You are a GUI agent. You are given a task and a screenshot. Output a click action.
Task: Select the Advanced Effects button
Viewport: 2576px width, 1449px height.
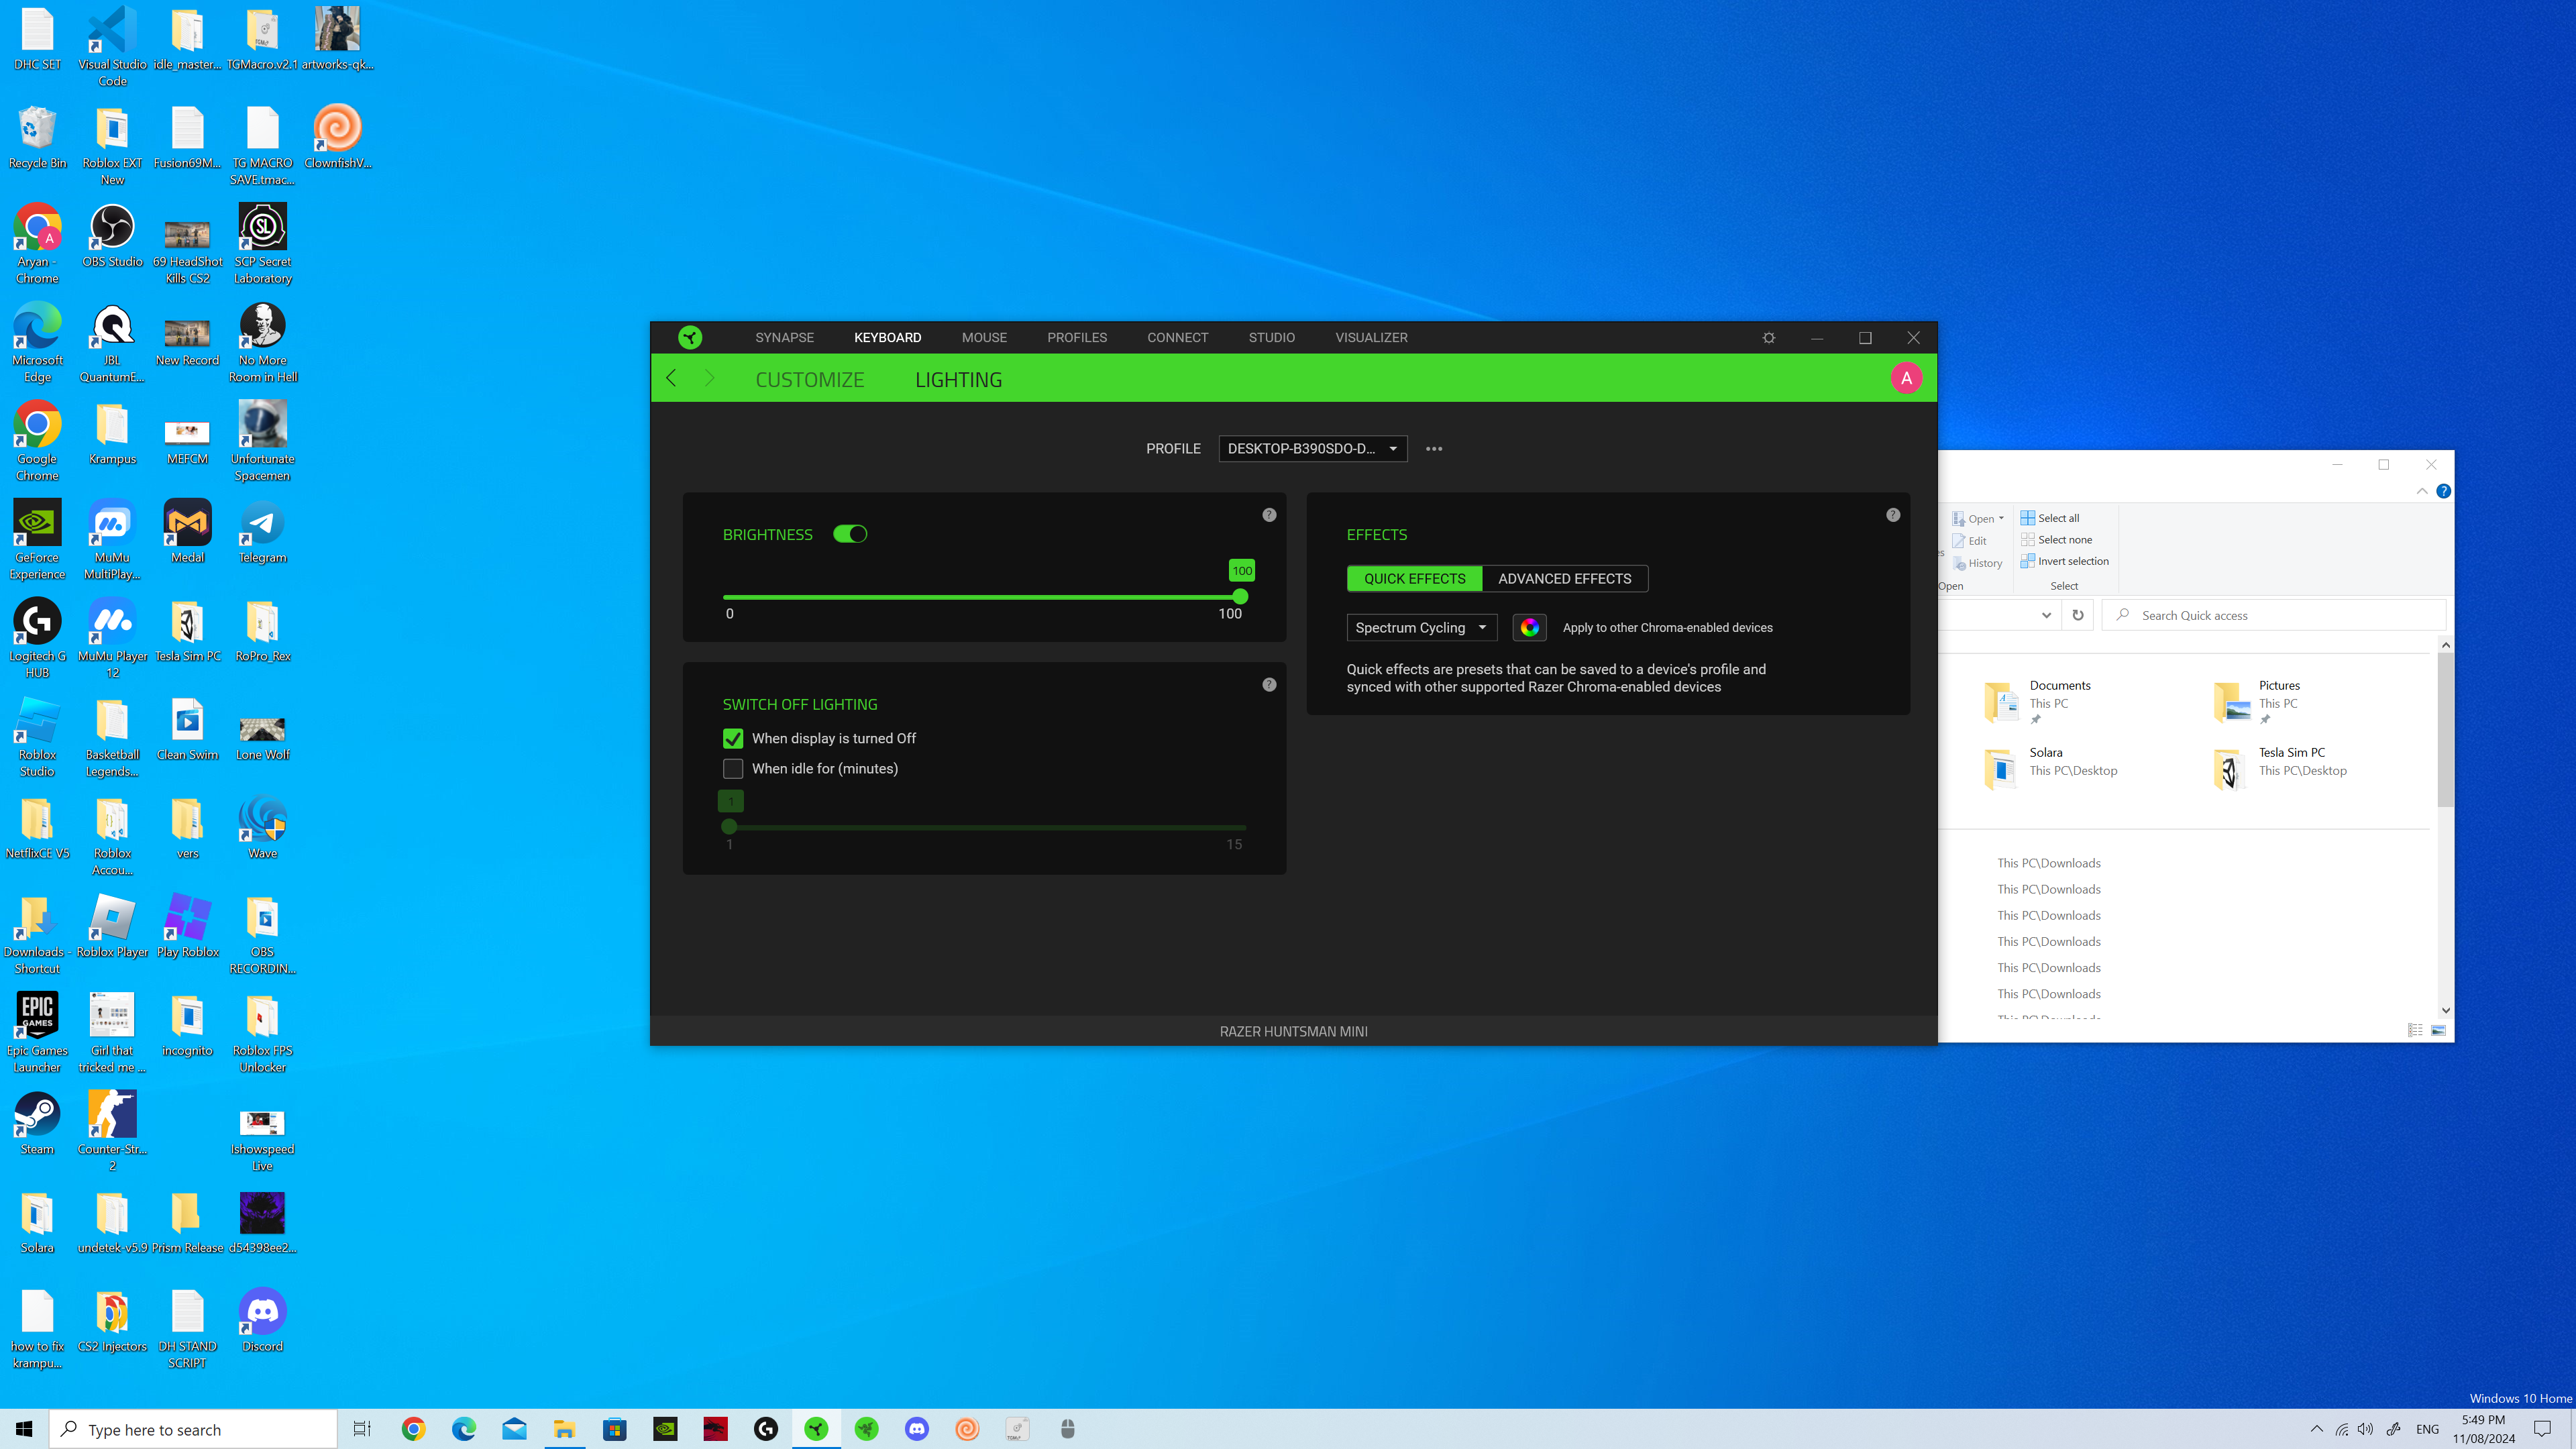click(x=1564, y=578)
